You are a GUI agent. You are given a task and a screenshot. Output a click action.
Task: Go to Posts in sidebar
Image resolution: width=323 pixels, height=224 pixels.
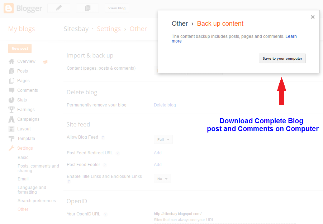(x=23, y=71)
